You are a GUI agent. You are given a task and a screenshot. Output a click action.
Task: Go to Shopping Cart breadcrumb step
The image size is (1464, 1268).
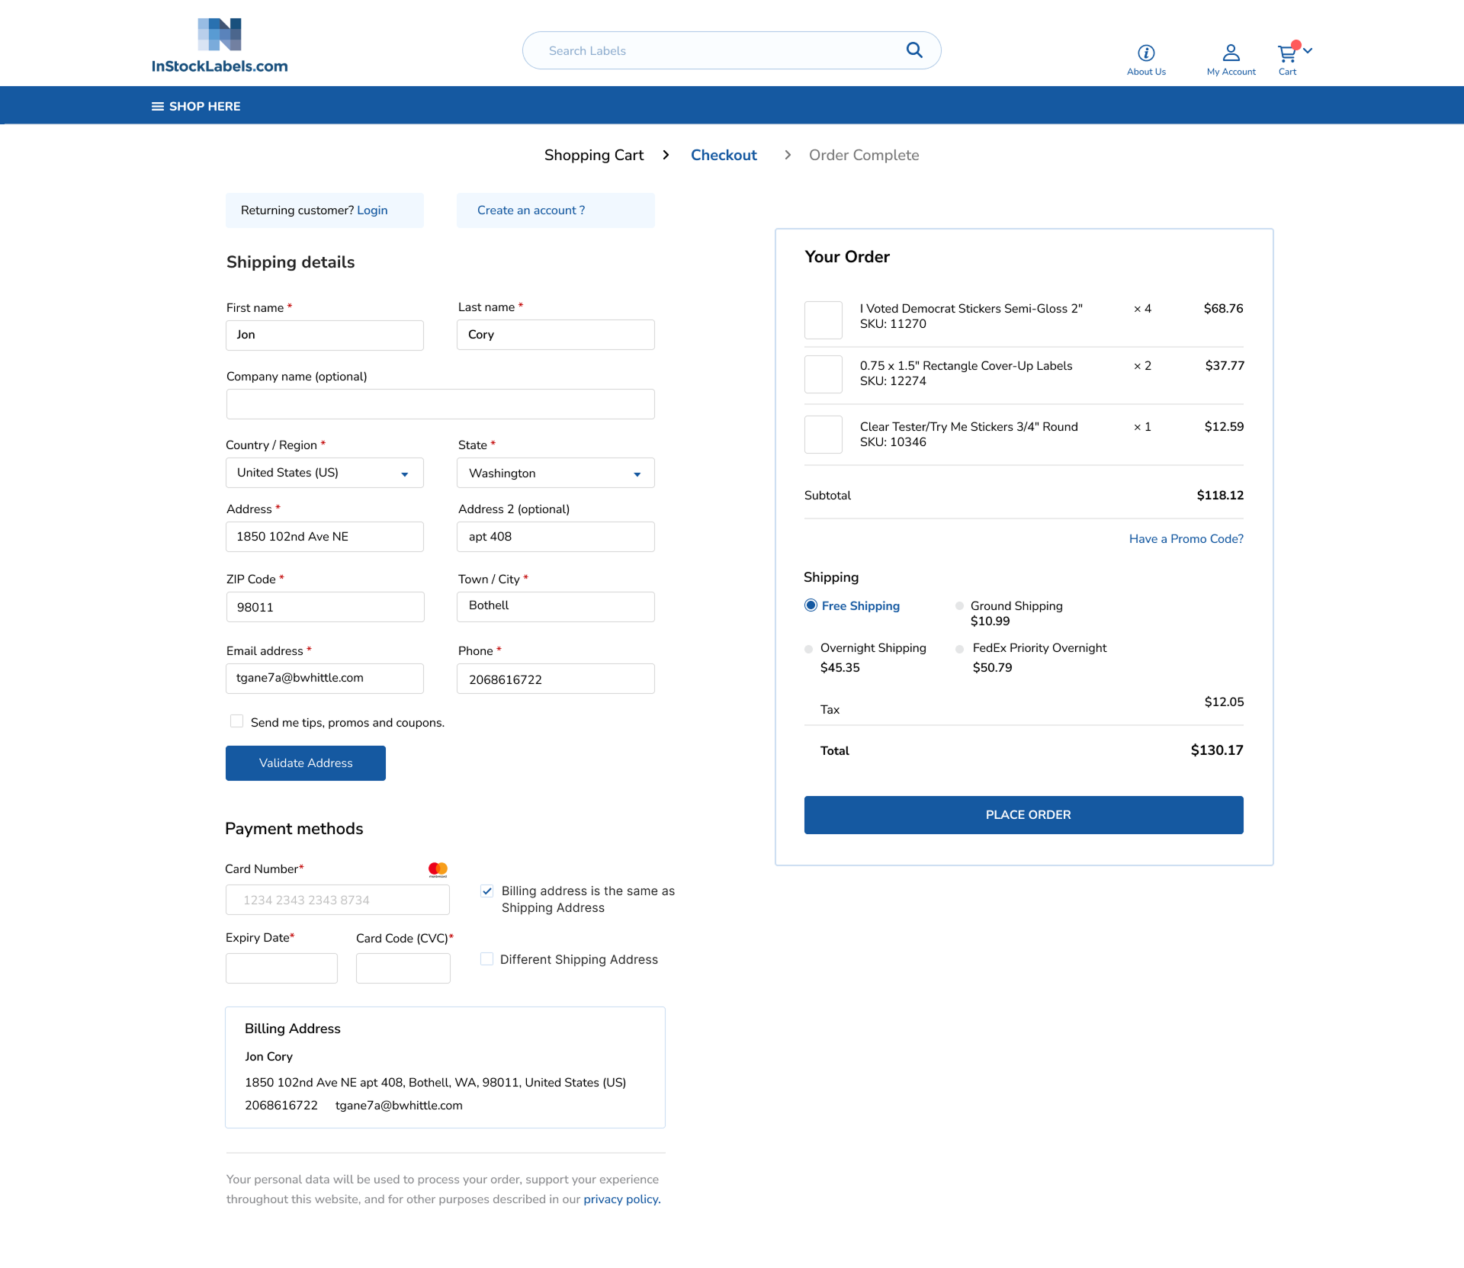(x=594, y=156)
